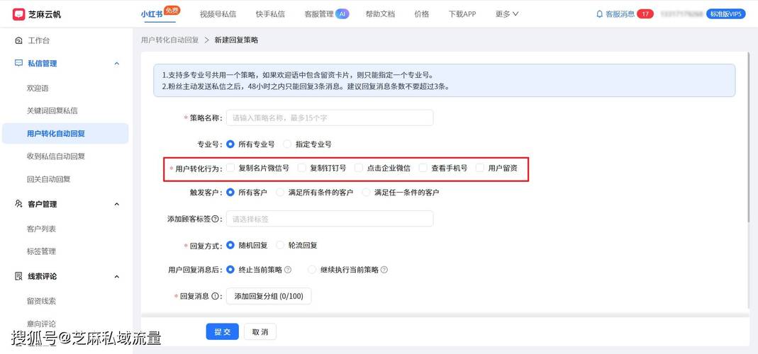
Task: Open 收到私信自动回复 in sidebar
Action: (56, 156)
